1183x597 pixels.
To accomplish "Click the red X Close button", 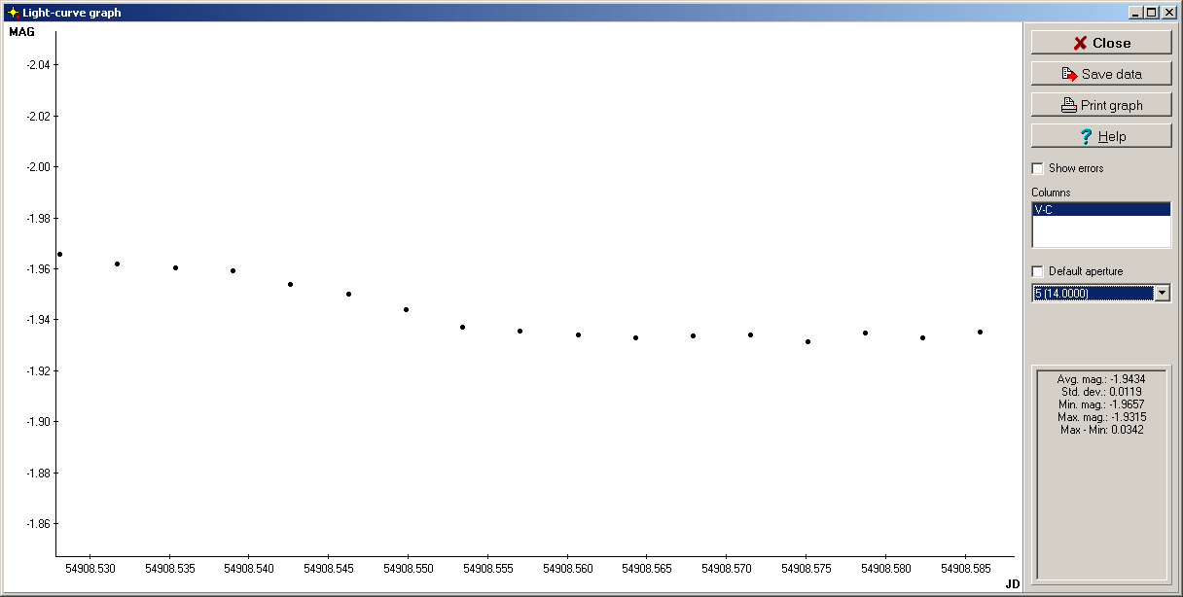I will (x=1101, y=43).
